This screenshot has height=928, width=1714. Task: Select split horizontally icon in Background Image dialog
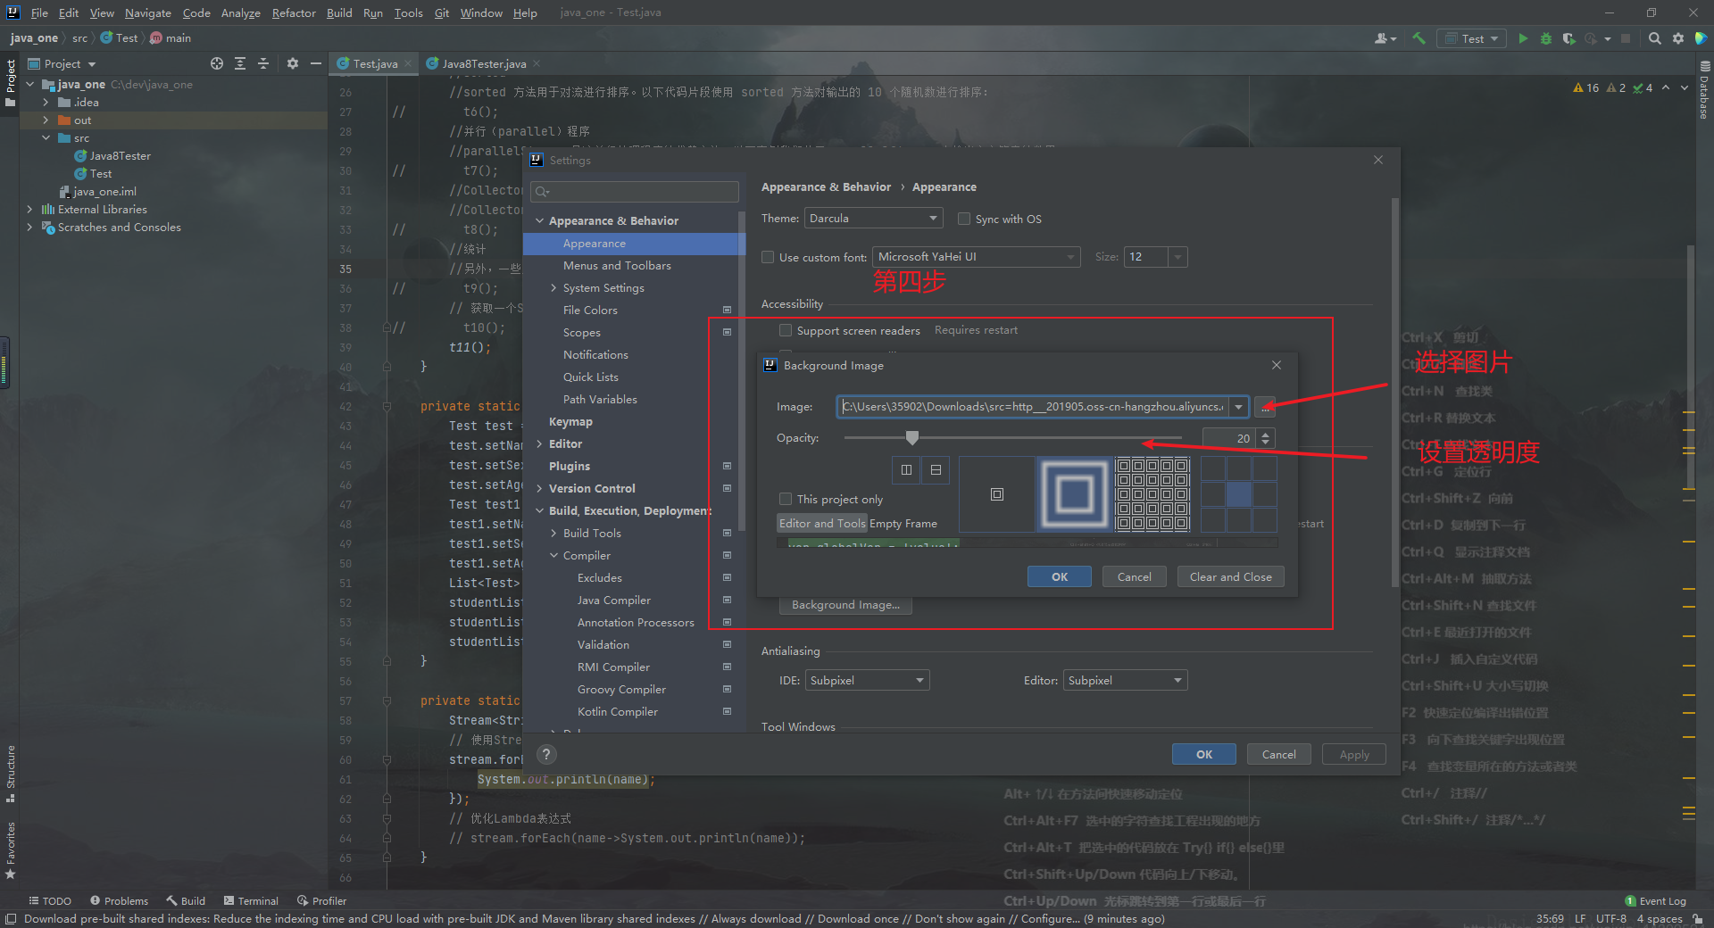(x=936, y=469)
